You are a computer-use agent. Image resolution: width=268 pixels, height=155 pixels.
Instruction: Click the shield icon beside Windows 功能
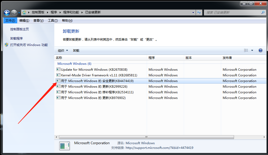[x=6, y=45]
